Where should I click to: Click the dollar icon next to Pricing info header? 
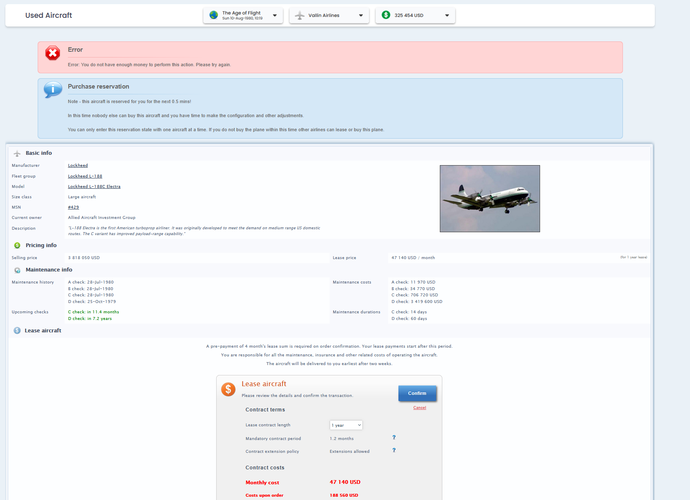[17, 245]
